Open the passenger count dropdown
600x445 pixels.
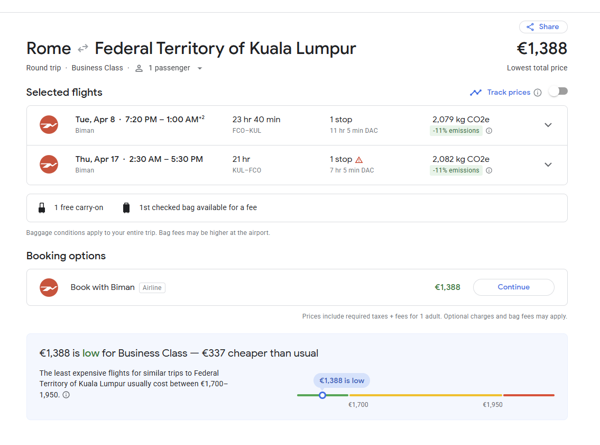pyautogui.click(x=199, y=68)
